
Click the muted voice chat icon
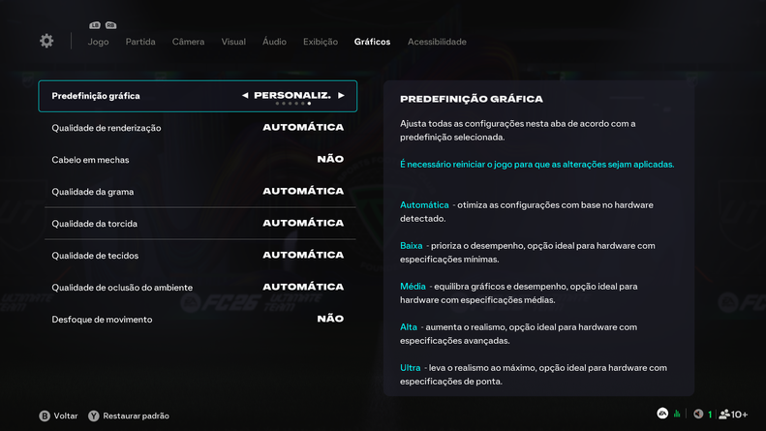click(698, 415)
